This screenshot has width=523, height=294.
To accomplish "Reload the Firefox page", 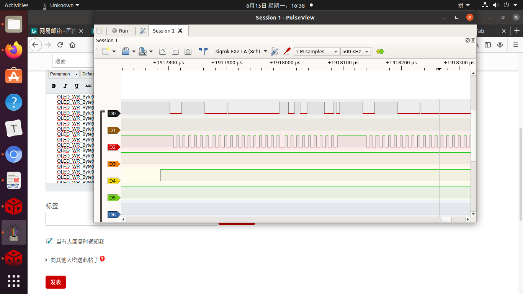I will pyautogui.click(x=60, y=45).
